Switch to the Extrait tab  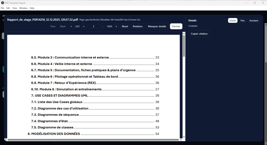click(233, 21)
